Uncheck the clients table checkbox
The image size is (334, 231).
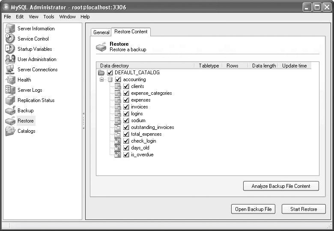(x=126, y=86)
